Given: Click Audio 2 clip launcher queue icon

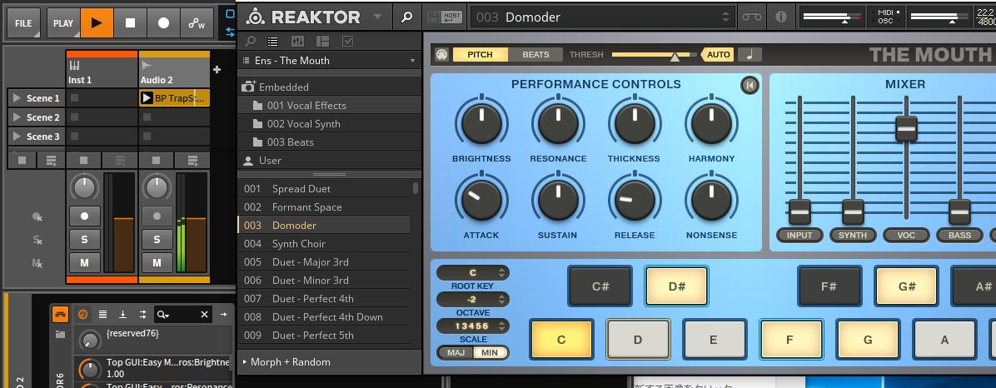Looking at the screenshot, I should click(192, 160).
